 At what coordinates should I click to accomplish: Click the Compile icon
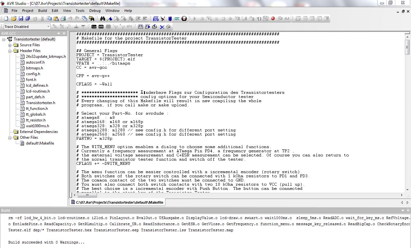click(155, 27)
